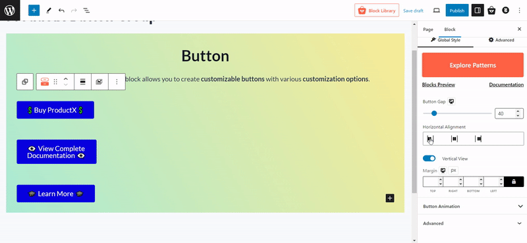Image resolution: width=527 pixels, height=243 pixels.
Task: Click the Explore Patterns button
Action: click(x=472, y=65)
